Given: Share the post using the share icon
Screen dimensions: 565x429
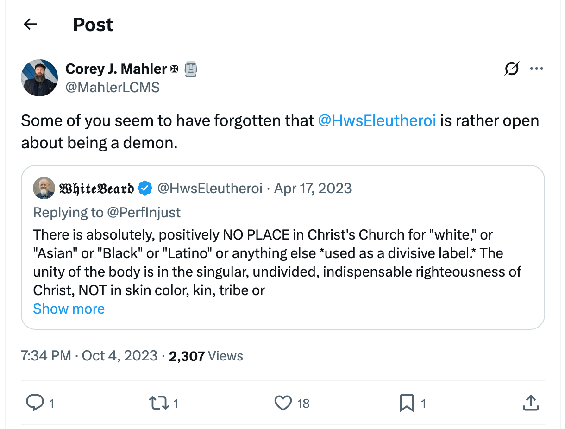Looking at the screenshot, I should (x=531, y=403).
